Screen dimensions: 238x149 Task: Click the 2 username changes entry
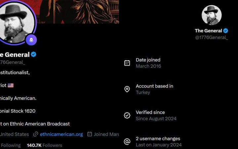[158, 142]
